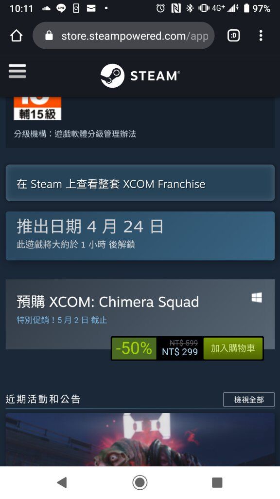View all recent events and announcements
280x499 pixels.
[249, 400]
